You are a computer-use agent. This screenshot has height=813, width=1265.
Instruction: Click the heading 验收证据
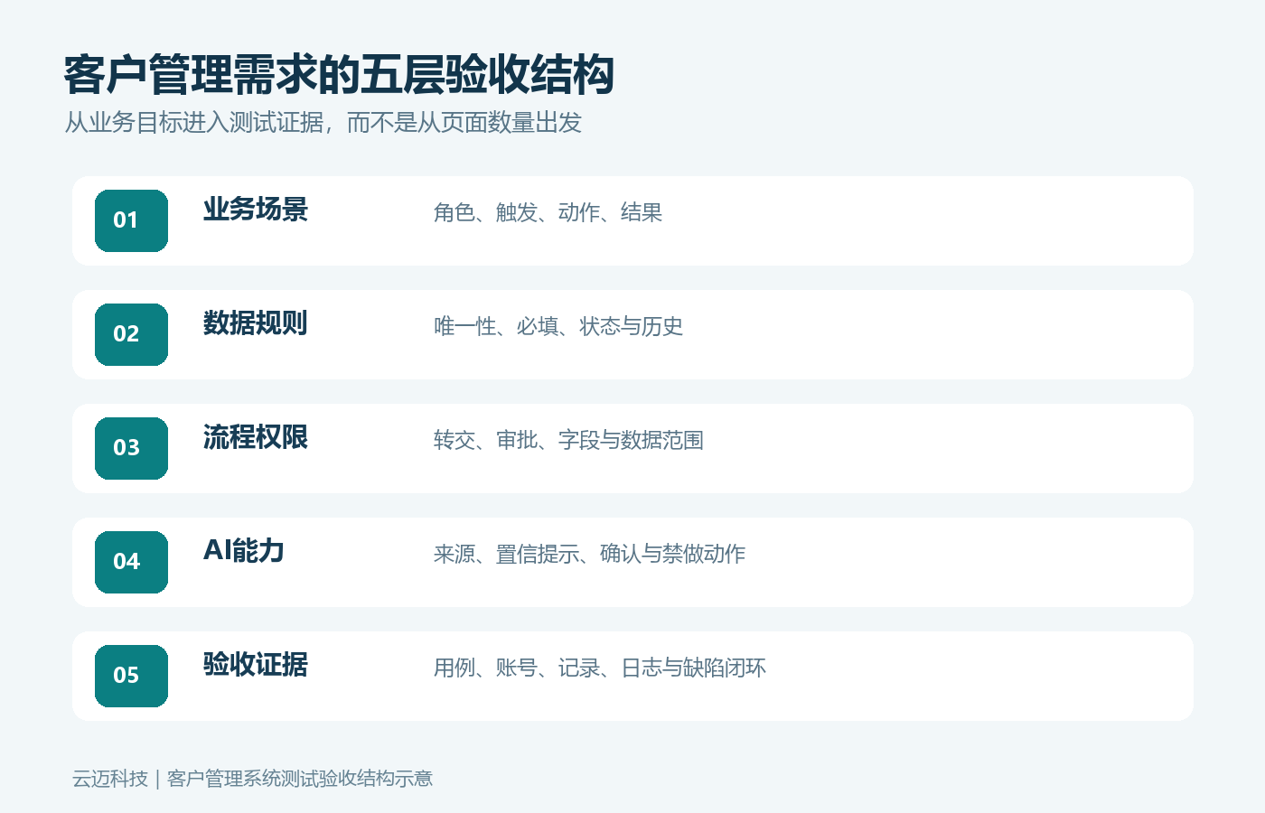pos(256,665)
